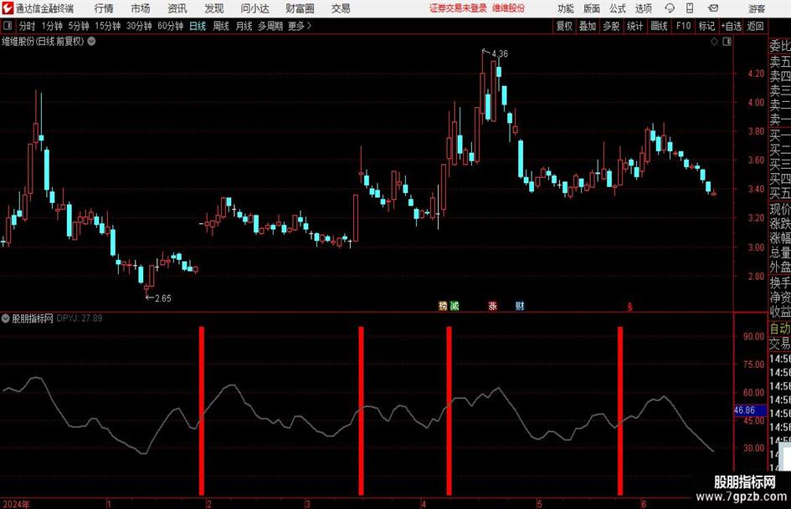The width and height of the screenshot is (791, 509).
Task: Click the red $ marker on chart
Action: [629, 307]
